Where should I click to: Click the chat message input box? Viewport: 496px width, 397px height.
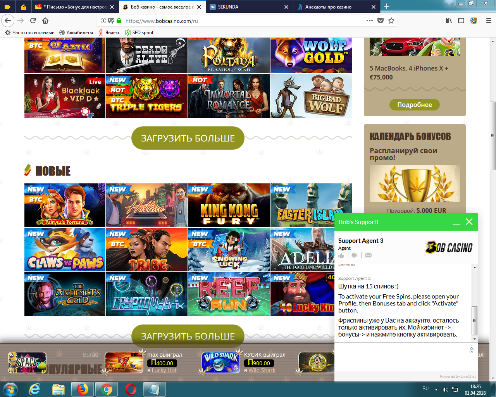point(401,357)
